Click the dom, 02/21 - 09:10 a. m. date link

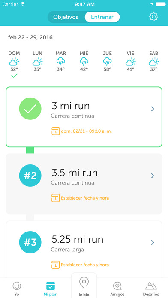pos(86,131)
